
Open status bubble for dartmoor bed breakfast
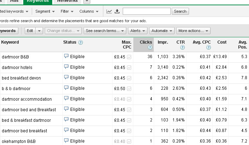coord(66,130)
